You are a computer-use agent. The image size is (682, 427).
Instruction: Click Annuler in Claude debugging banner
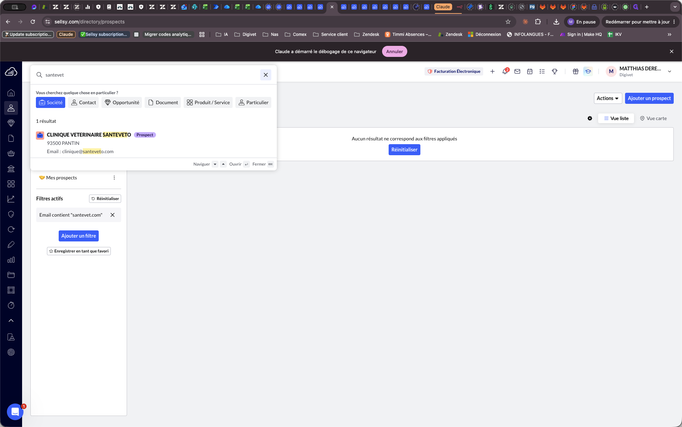(394, 51)
